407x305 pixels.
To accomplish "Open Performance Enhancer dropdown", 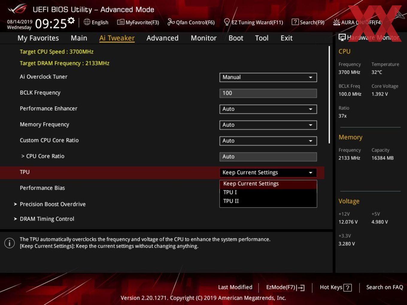I will (x=268, y=109).
